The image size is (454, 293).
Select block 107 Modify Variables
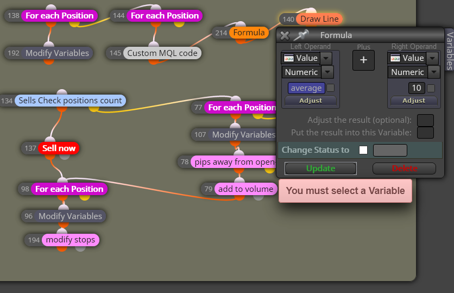(243, 134)
